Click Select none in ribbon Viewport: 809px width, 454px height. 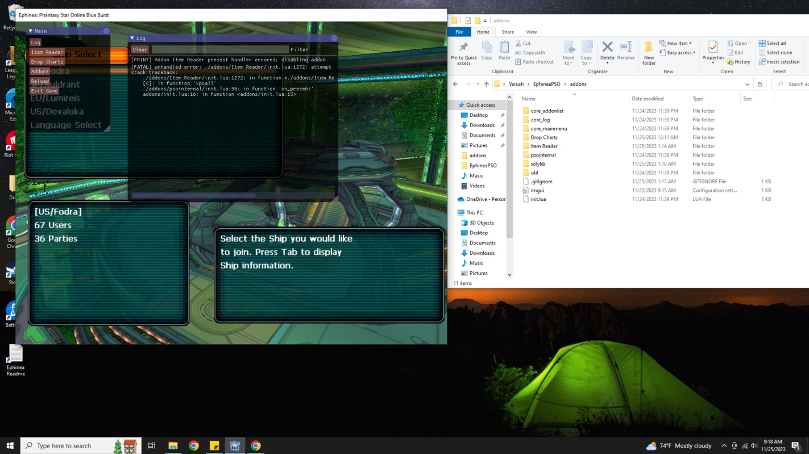pyautogui.click(x=775, y=53)
